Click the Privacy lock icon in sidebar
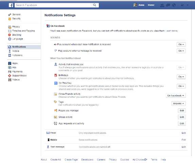195x163 pixels. click(10, 27)
